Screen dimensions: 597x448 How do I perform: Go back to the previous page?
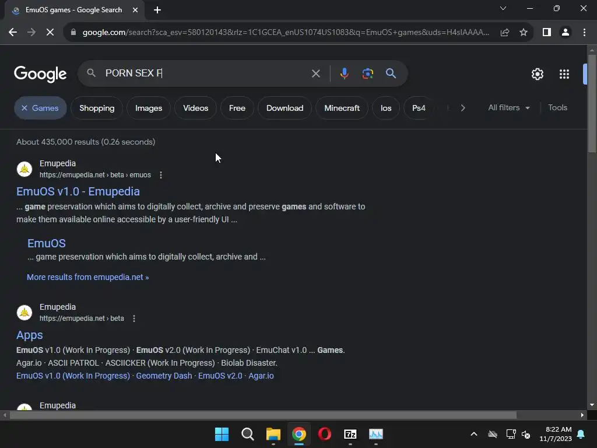click(x=13, y=33)
